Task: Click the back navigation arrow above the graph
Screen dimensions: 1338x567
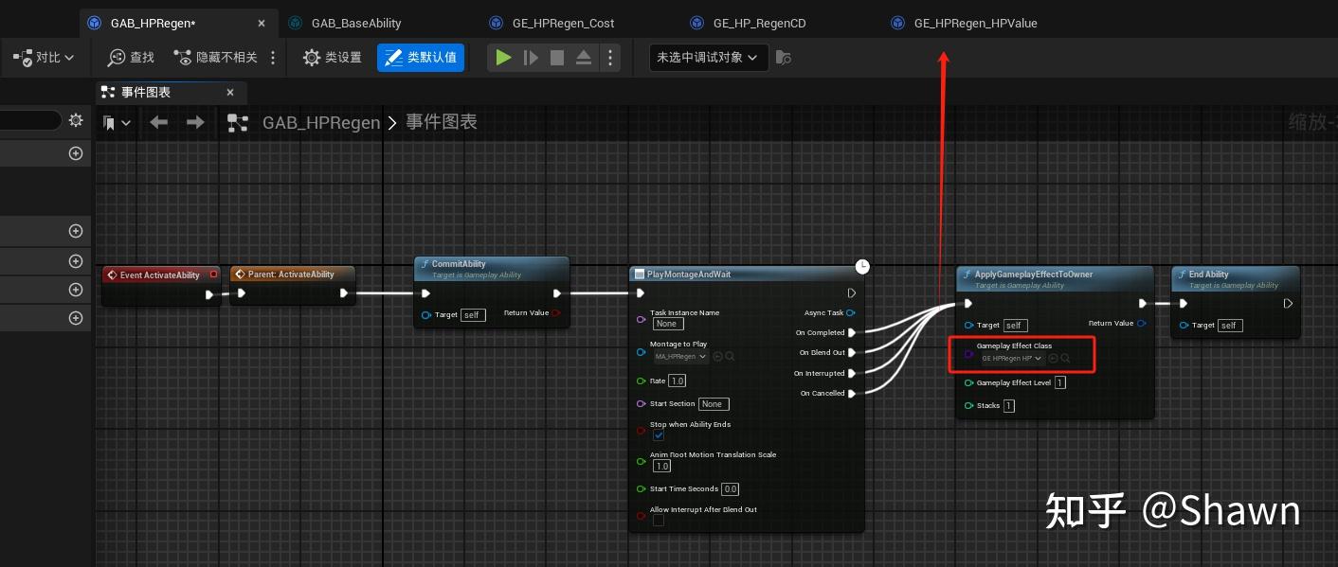Action: point(158,121)
